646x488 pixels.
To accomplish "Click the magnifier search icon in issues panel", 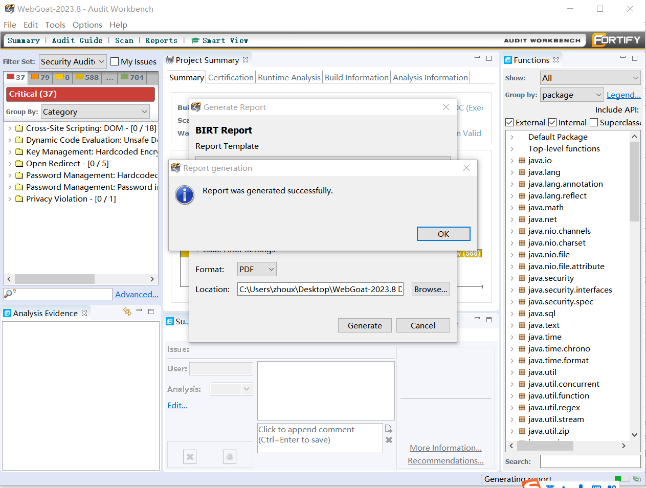I will [x=9, y=294].
